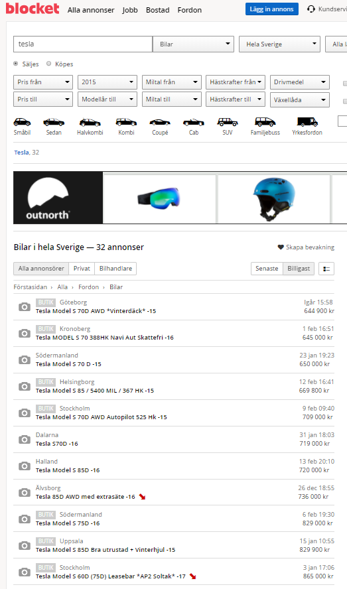Viewport: 347px width, 589px height.
Task: Open the Hela Sverige region dropdown
Action: (x=280, y=44)
